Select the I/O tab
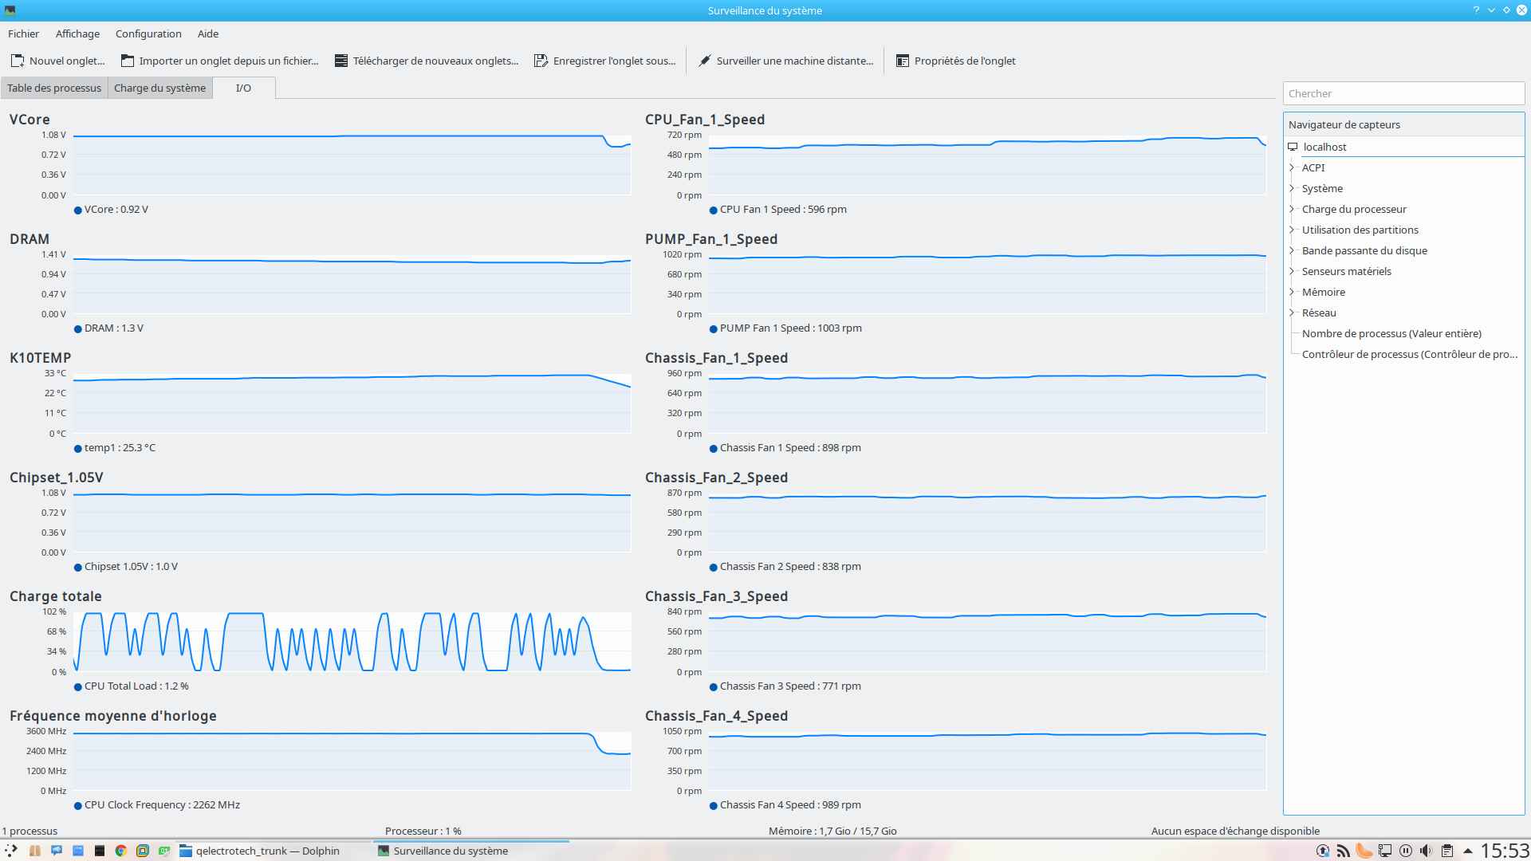 tap(243, 88)
